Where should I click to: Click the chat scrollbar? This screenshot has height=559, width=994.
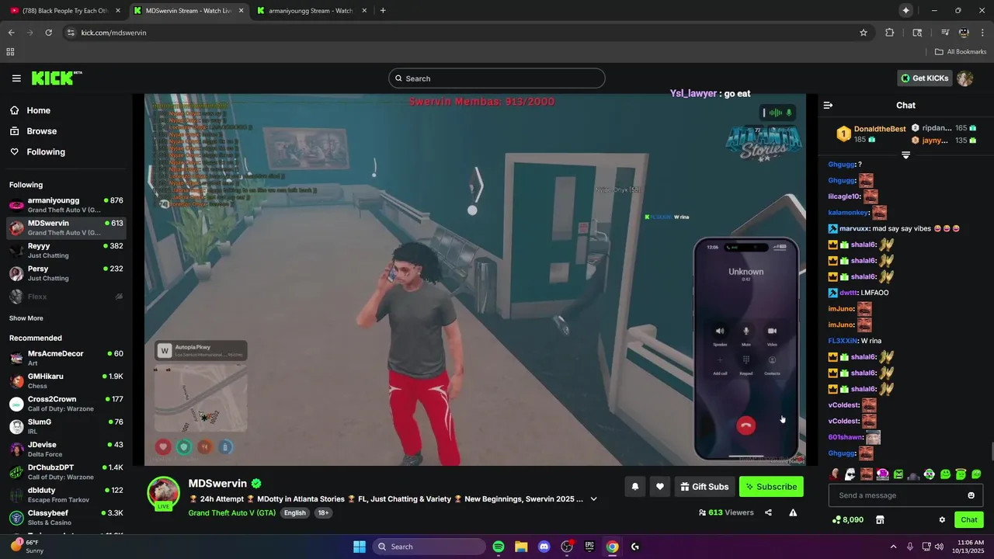click(991, 450)
